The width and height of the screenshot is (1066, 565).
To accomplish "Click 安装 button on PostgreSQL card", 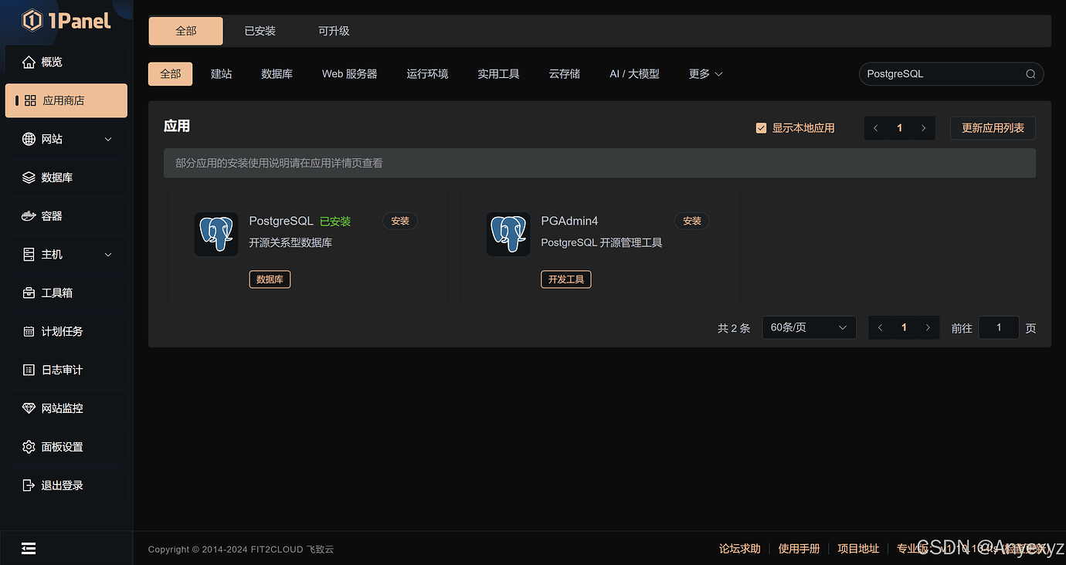I will click(x=400, y=222).
